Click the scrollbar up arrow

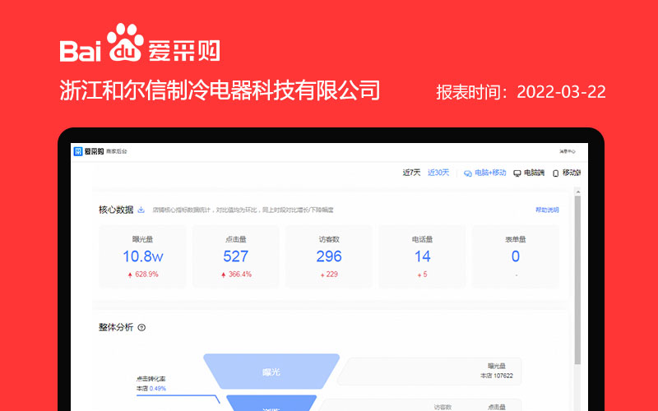[x=578, y=192]
